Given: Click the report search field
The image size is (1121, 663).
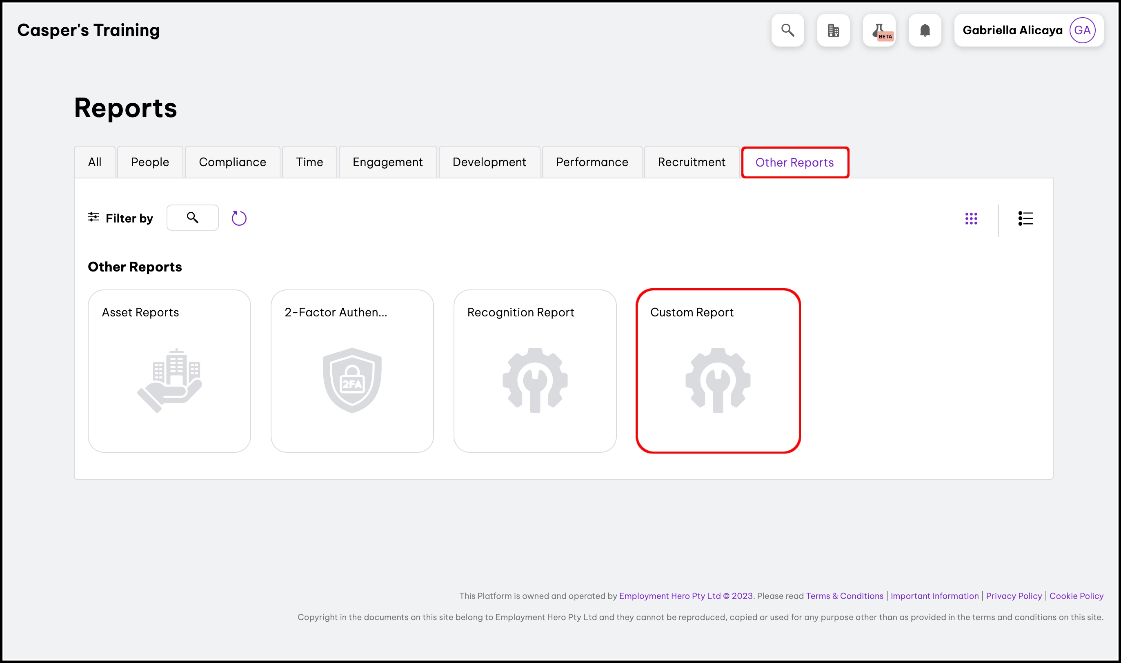Looking at the screenshot, I should [193, 218].
